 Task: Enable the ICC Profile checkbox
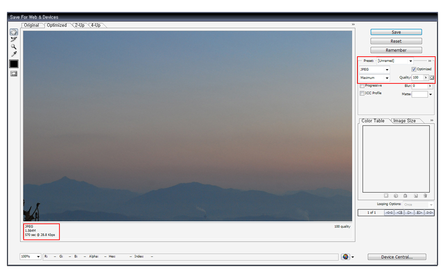[x=362, y=93]
